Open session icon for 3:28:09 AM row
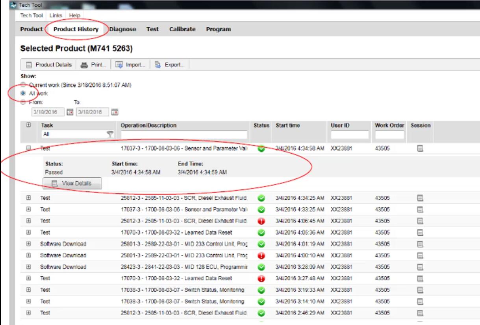The width and height of the screenshot is (480, 325). click(x=421, y=267)
